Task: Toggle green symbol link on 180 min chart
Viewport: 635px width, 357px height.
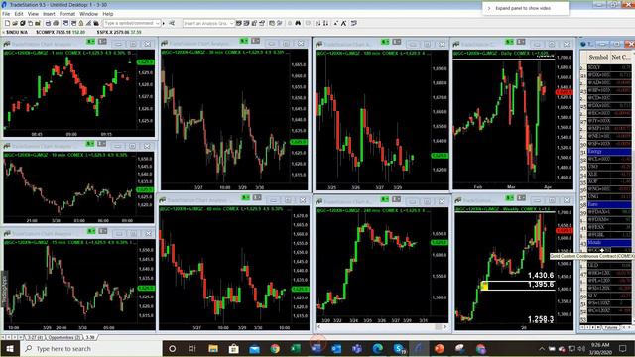Action: click(x=385, y=42)
